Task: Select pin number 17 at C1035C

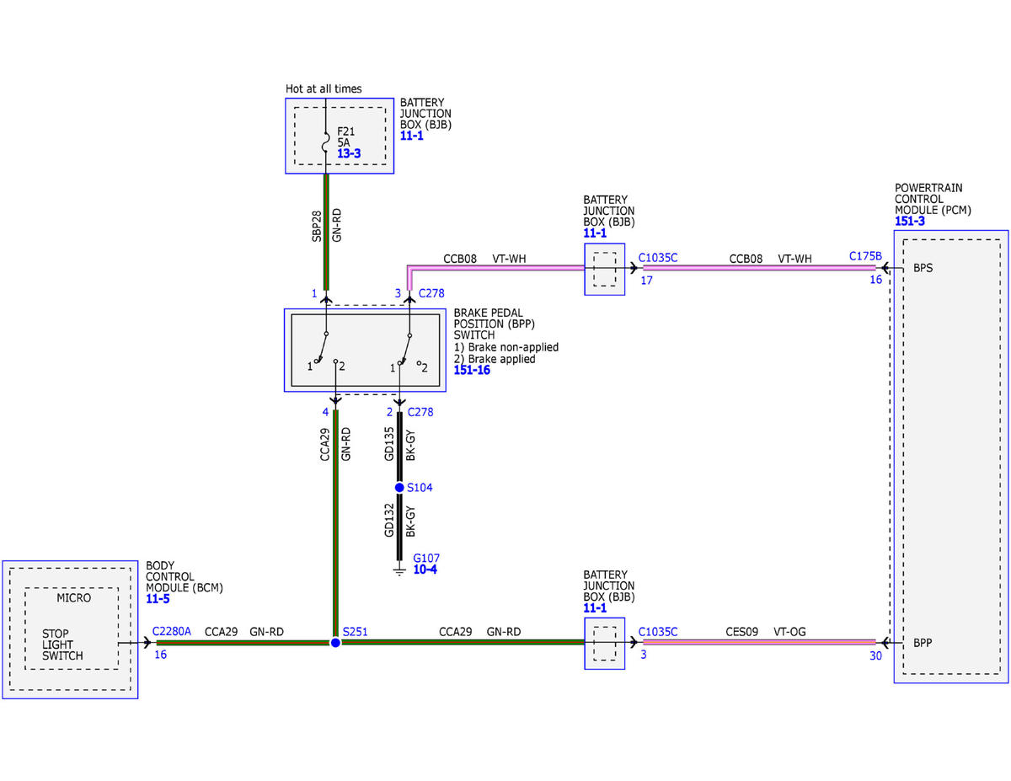Action: 645,280
